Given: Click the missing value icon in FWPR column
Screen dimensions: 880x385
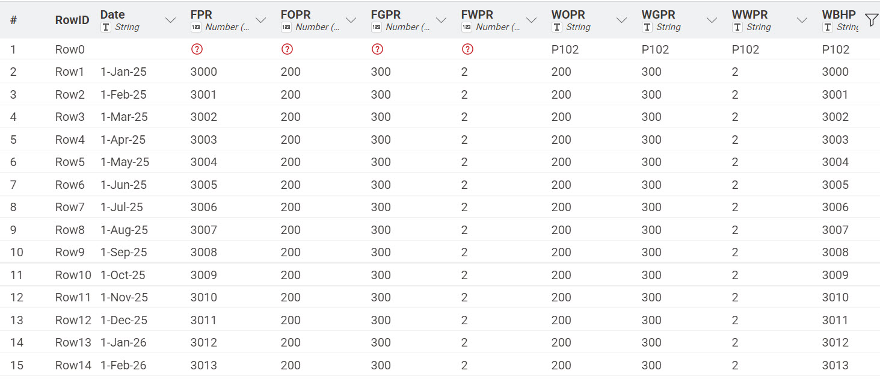Looking at the screenshot, I should [x=467, y=49].
